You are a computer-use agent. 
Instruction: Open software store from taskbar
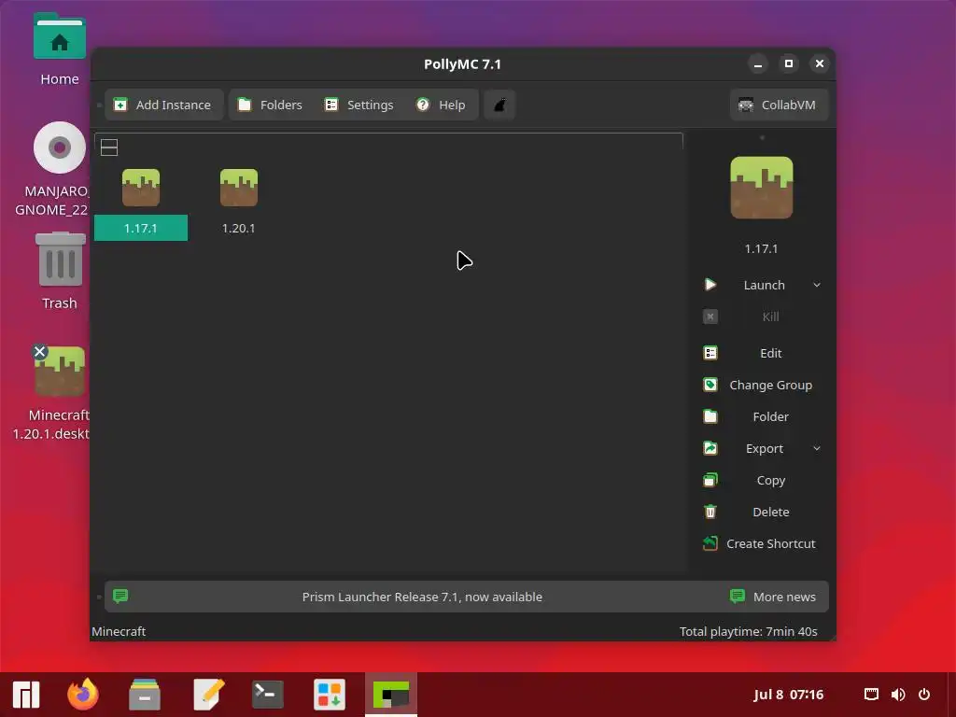click(330, 695)
